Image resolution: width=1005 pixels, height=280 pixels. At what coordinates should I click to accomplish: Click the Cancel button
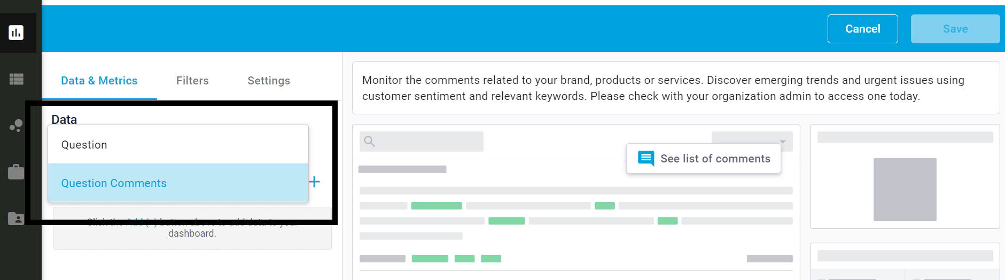click(x=863, y=29)
